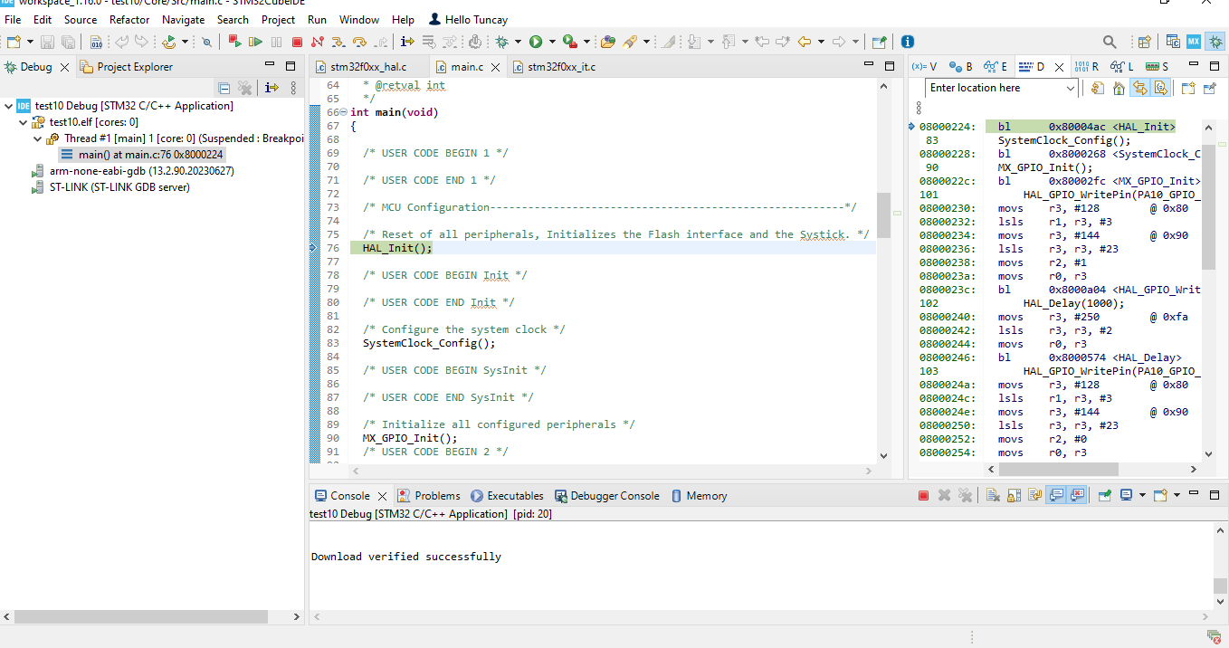Screen dimensions: 1229x648
Task: Click the Hello Tuncay account link
Action: pos(468,19)
